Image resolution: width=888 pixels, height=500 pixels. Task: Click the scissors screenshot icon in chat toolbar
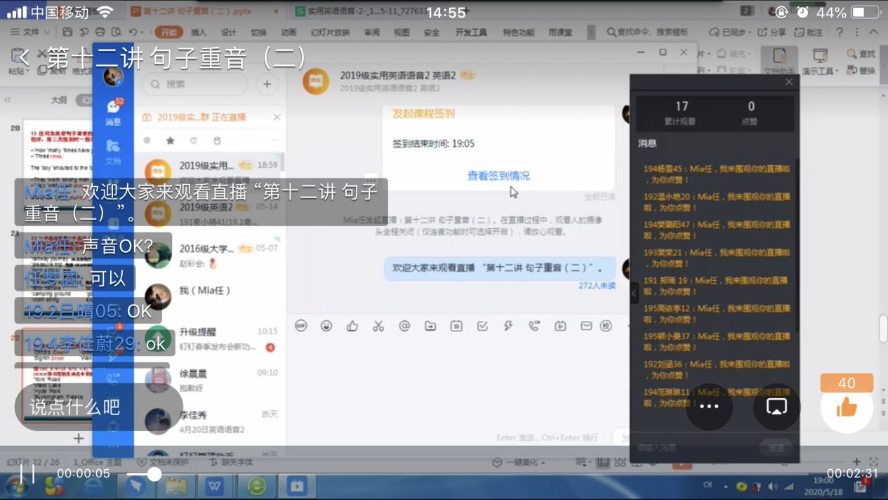point(378,326)
